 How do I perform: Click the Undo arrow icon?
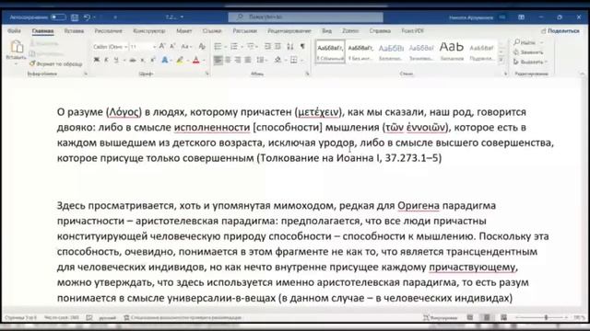[87, 17]
